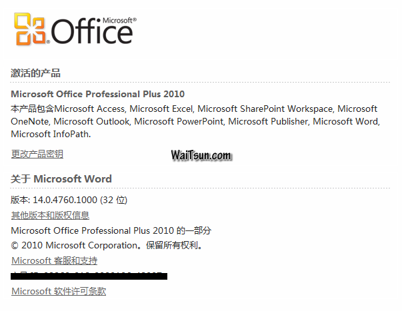Open the 其他版本和版权信息 link
This screenshot has height=311, width=402.
coord(50,215)
